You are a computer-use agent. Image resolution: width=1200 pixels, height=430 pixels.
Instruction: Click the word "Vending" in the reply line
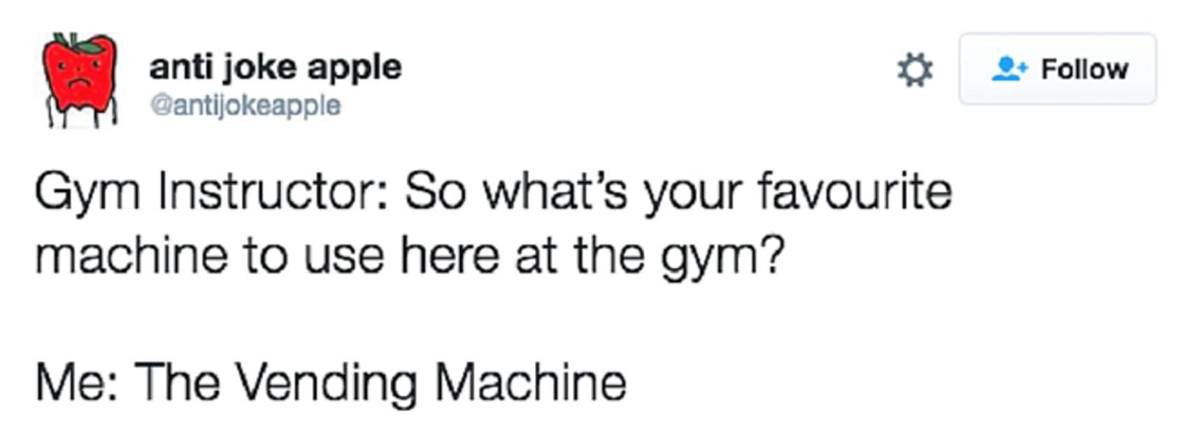tap(326, 384)
